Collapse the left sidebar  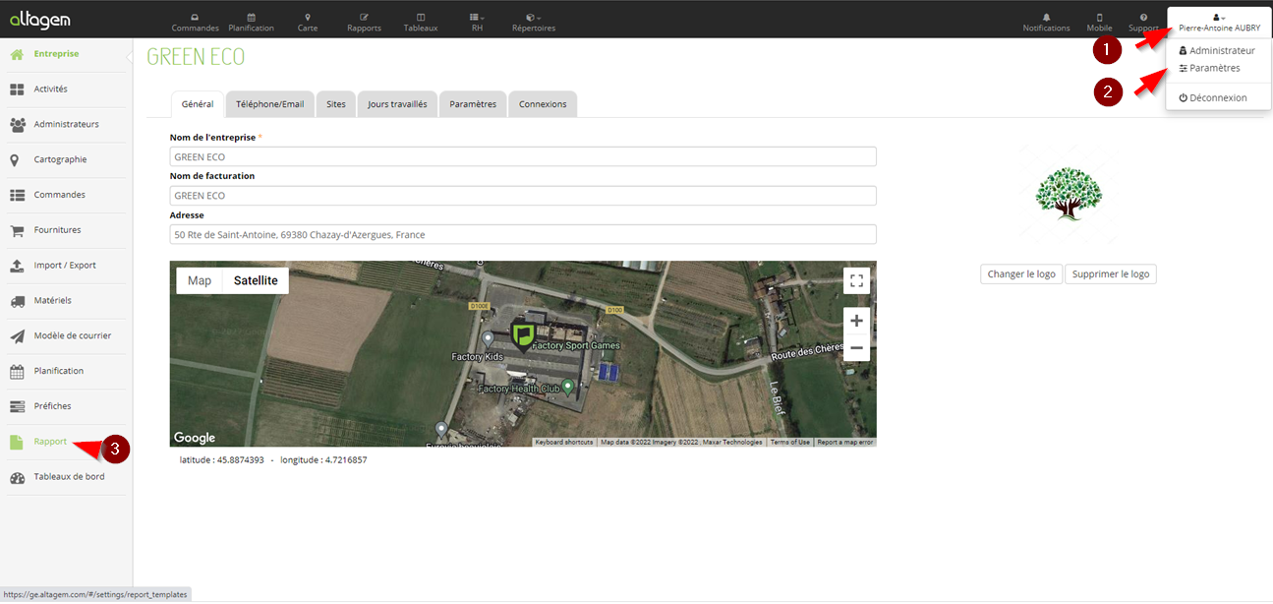[x=130, y=56]
